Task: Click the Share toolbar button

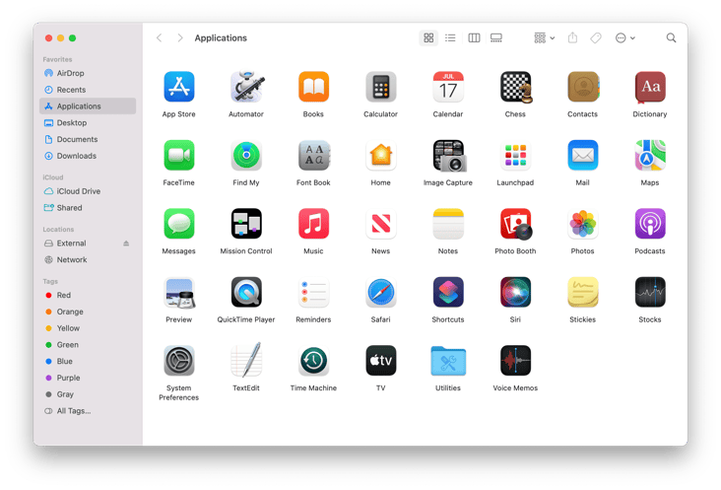Action: (x=572, y=37)
